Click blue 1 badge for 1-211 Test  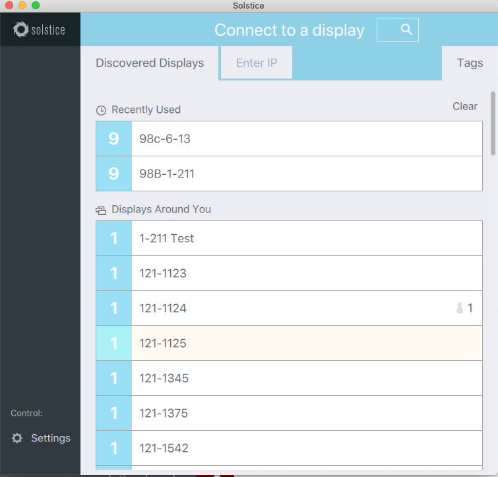tap(113, 238)
